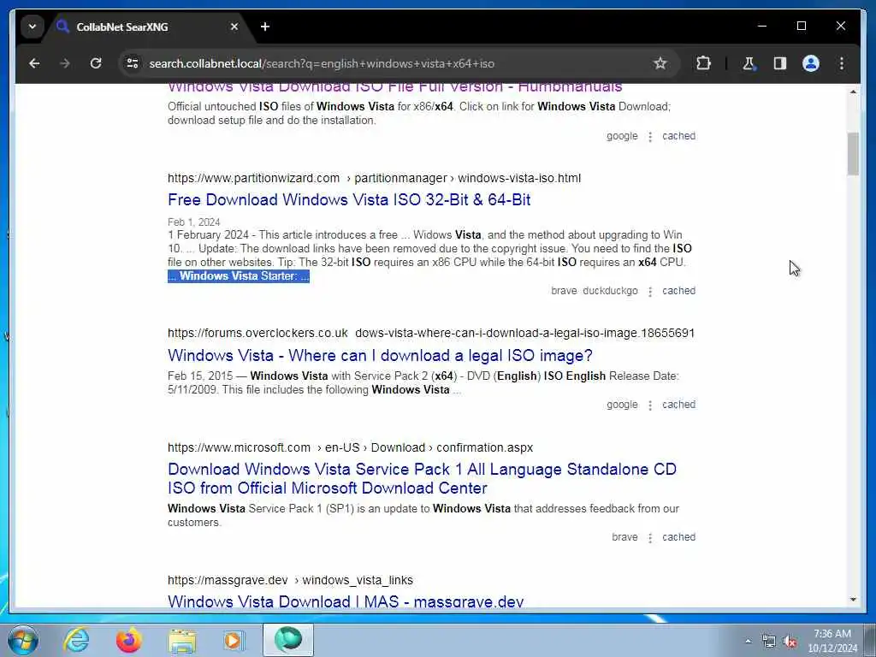
Task: Open the tab search dropdown arrow
Action: [33, 27]
